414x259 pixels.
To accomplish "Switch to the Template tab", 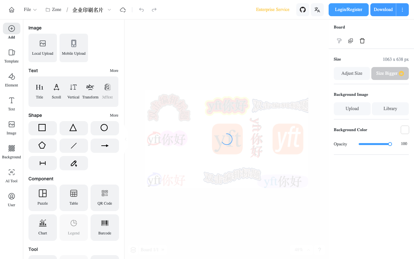I will click(x=12, y=56).
